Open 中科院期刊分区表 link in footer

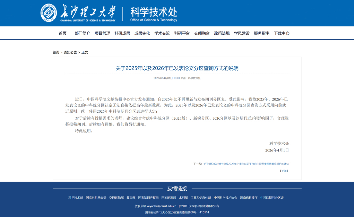272,198
